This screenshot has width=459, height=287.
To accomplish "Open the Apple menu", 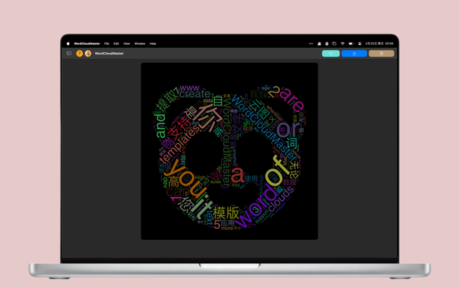I will pos(68,44).
